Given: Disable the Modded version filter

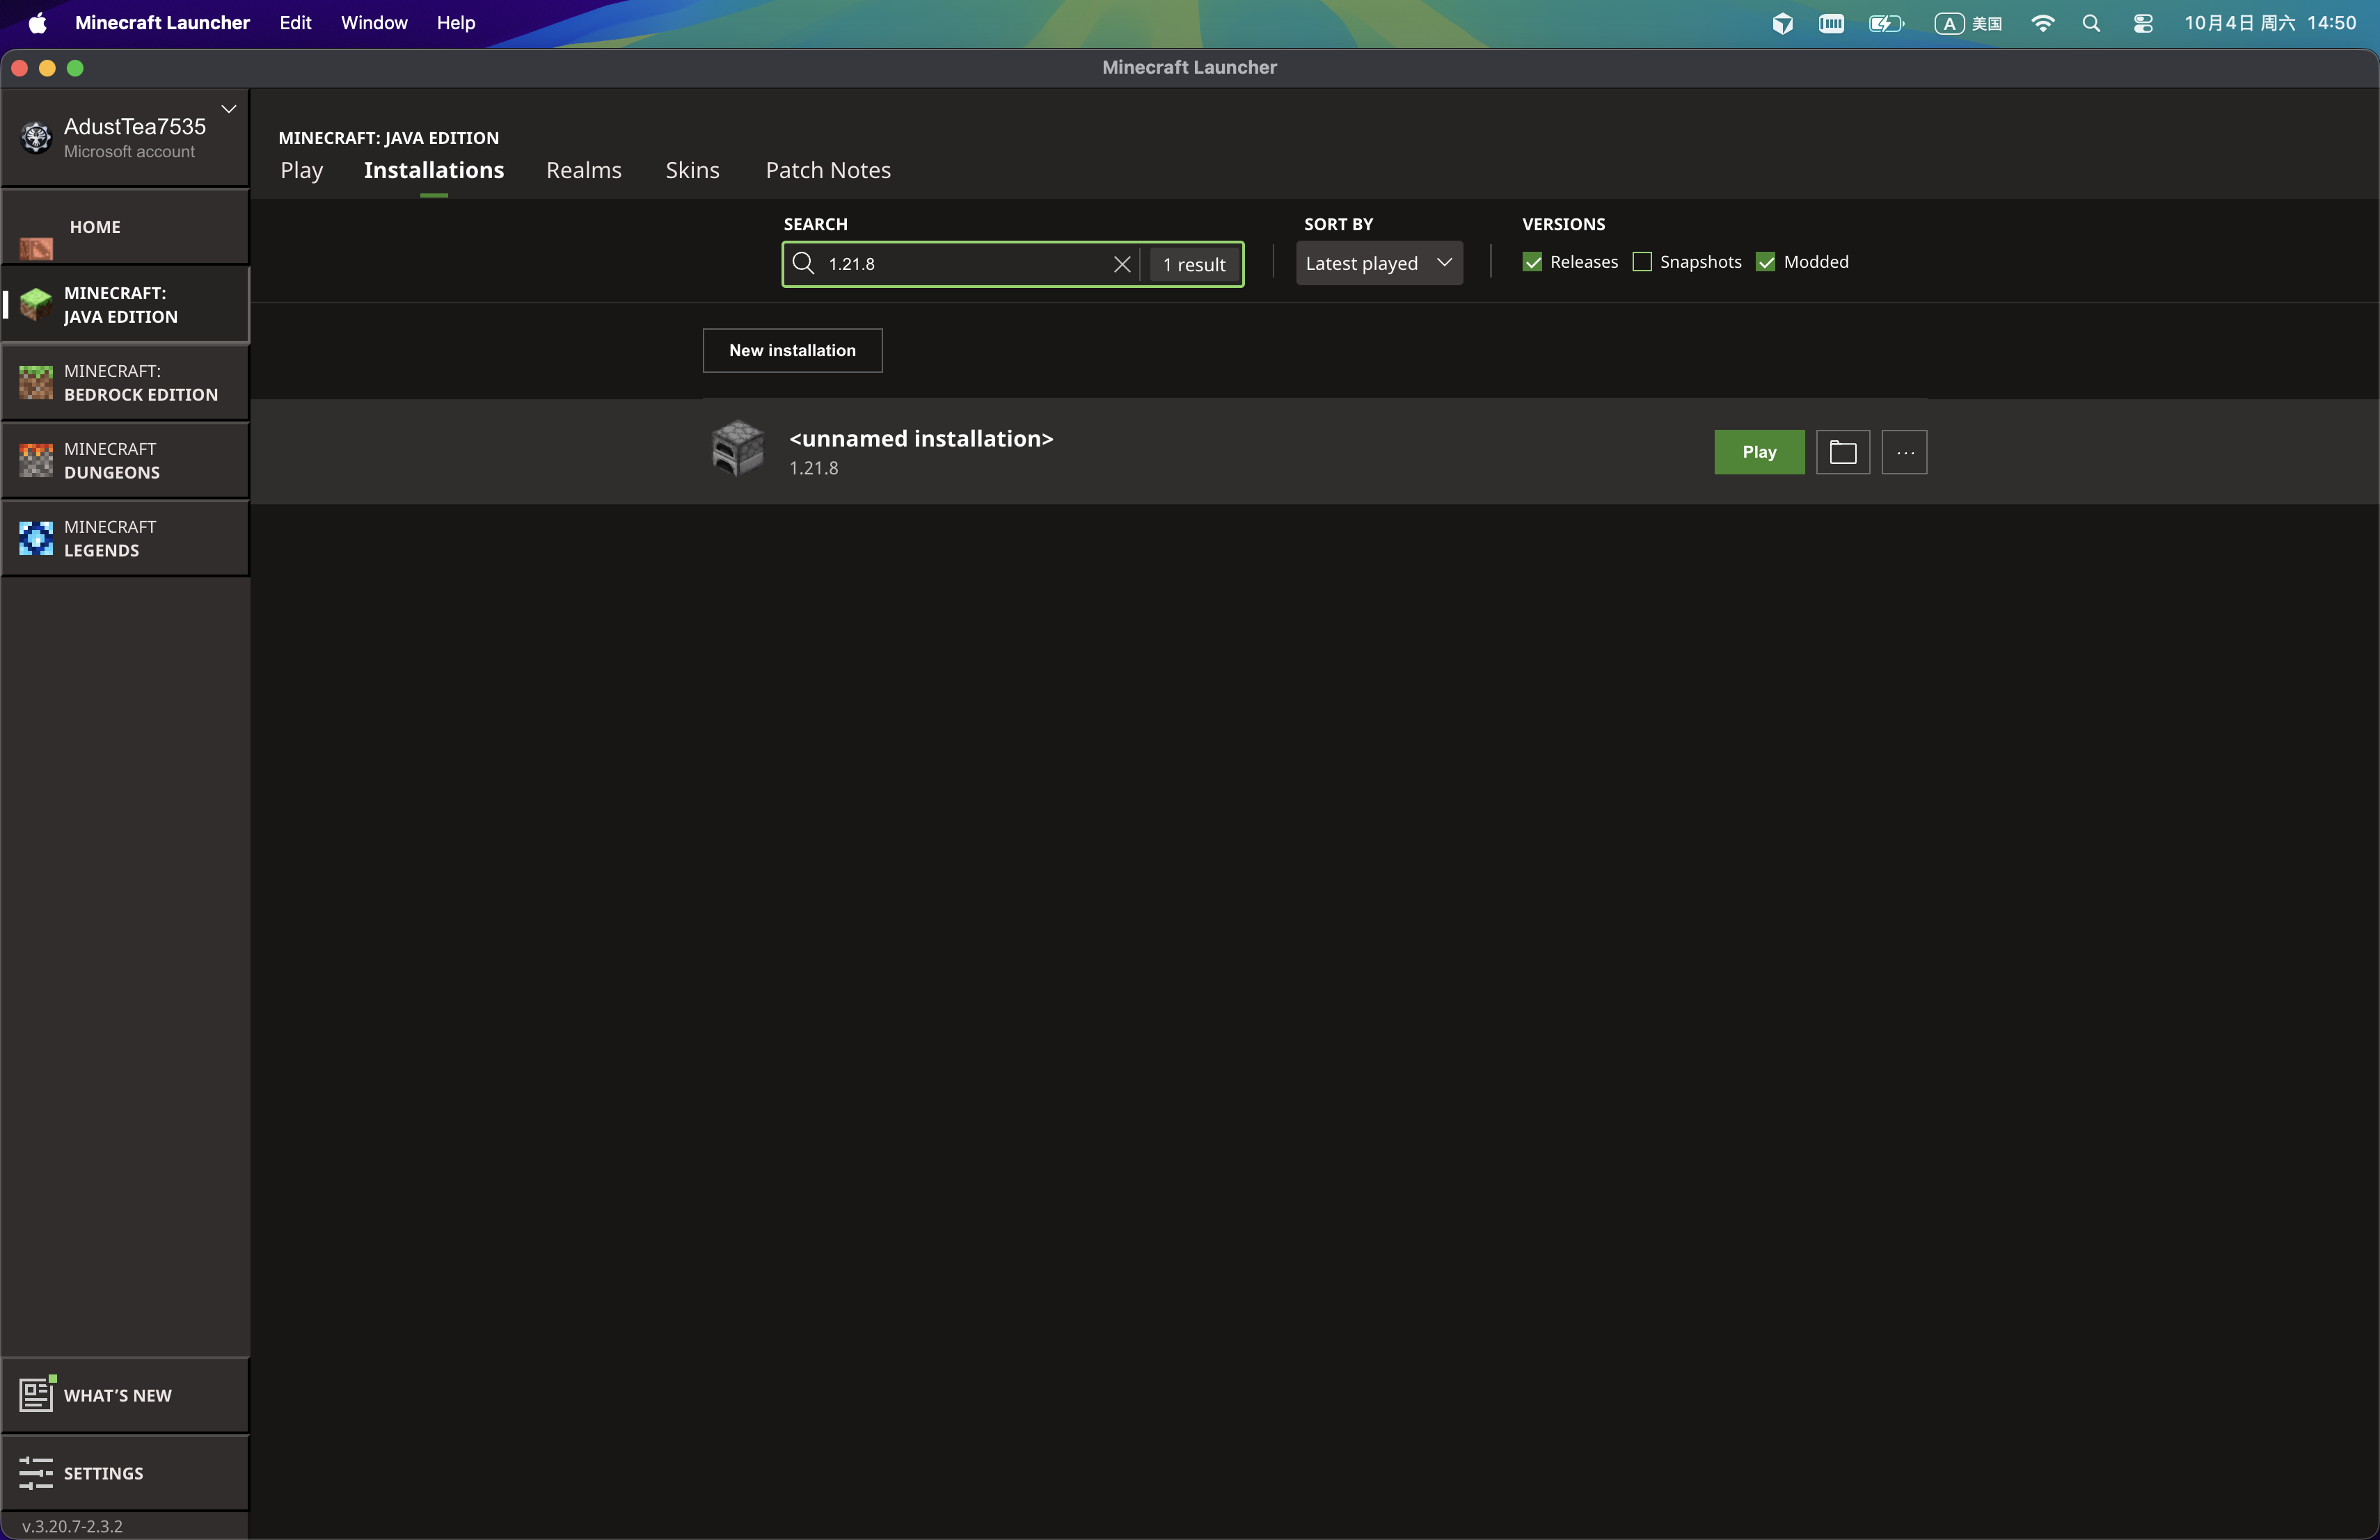Looking at the screenshot, I should coord(1765,261).
